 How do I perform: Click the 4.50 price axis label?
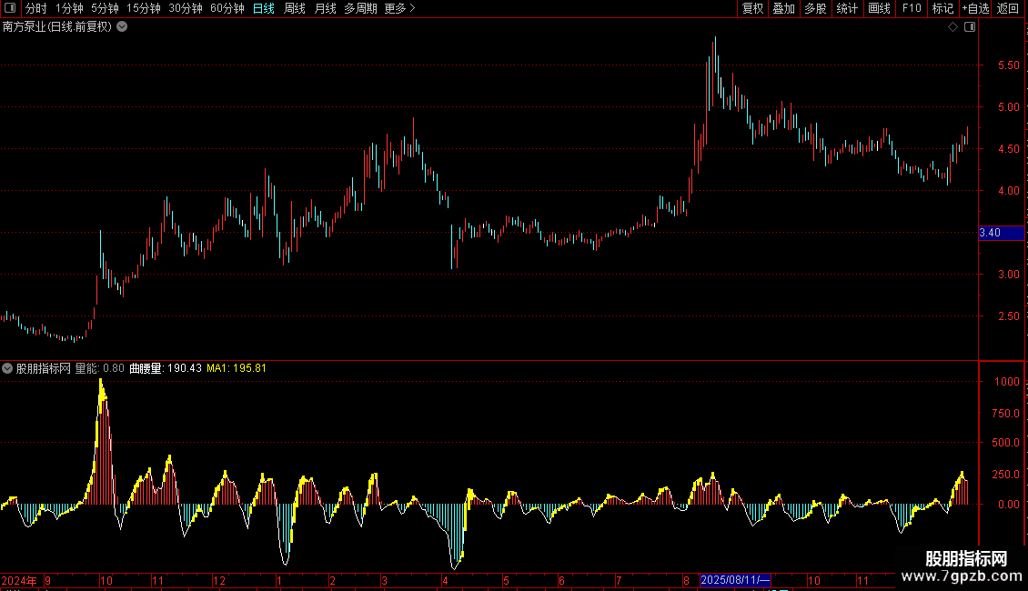click(x=1008, y=149)
